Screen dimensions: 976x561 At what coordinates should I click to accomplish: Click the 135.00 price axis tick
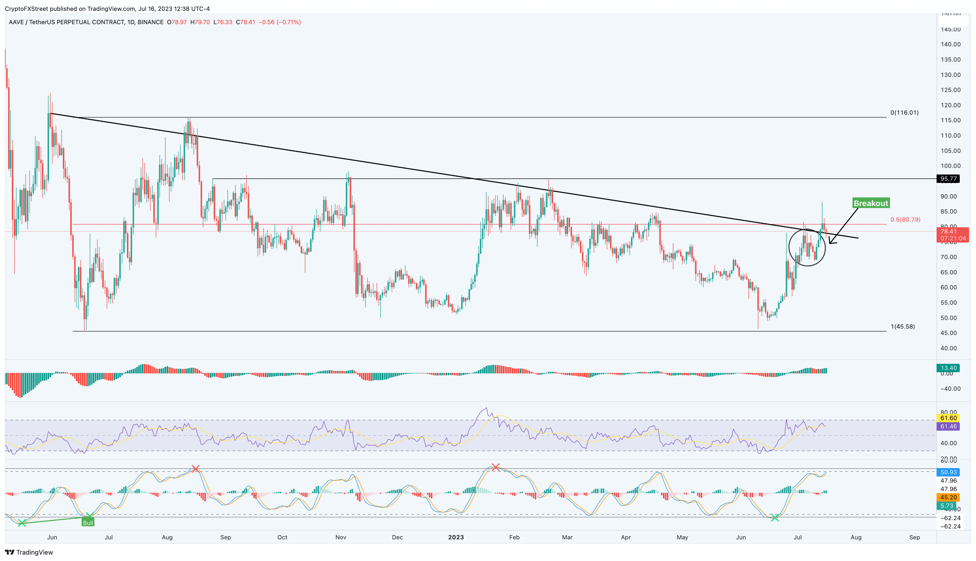click(x=950, y=59)
